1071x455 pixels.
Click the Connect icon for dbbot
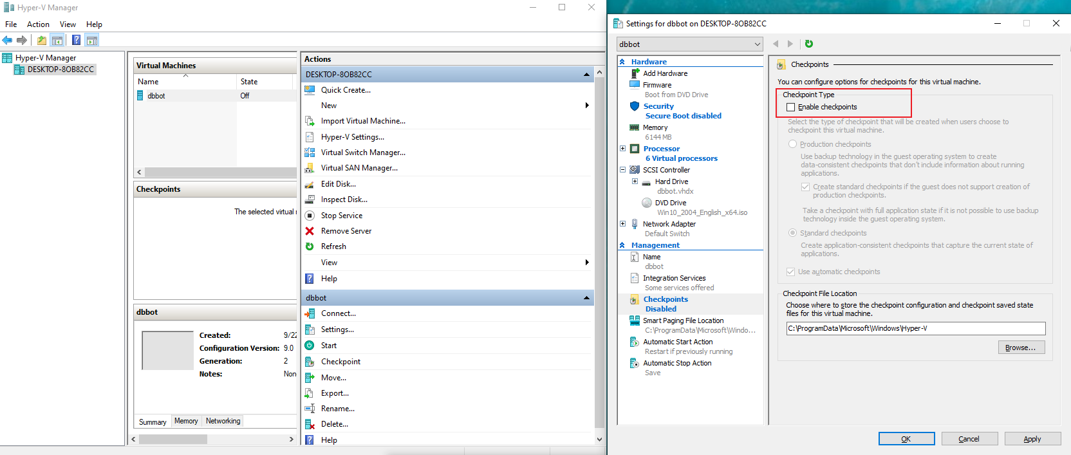310,313
